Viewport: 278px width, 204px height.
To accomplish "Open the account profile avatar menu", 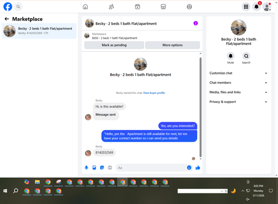I will pyautogui.click(x=267, y=7).
